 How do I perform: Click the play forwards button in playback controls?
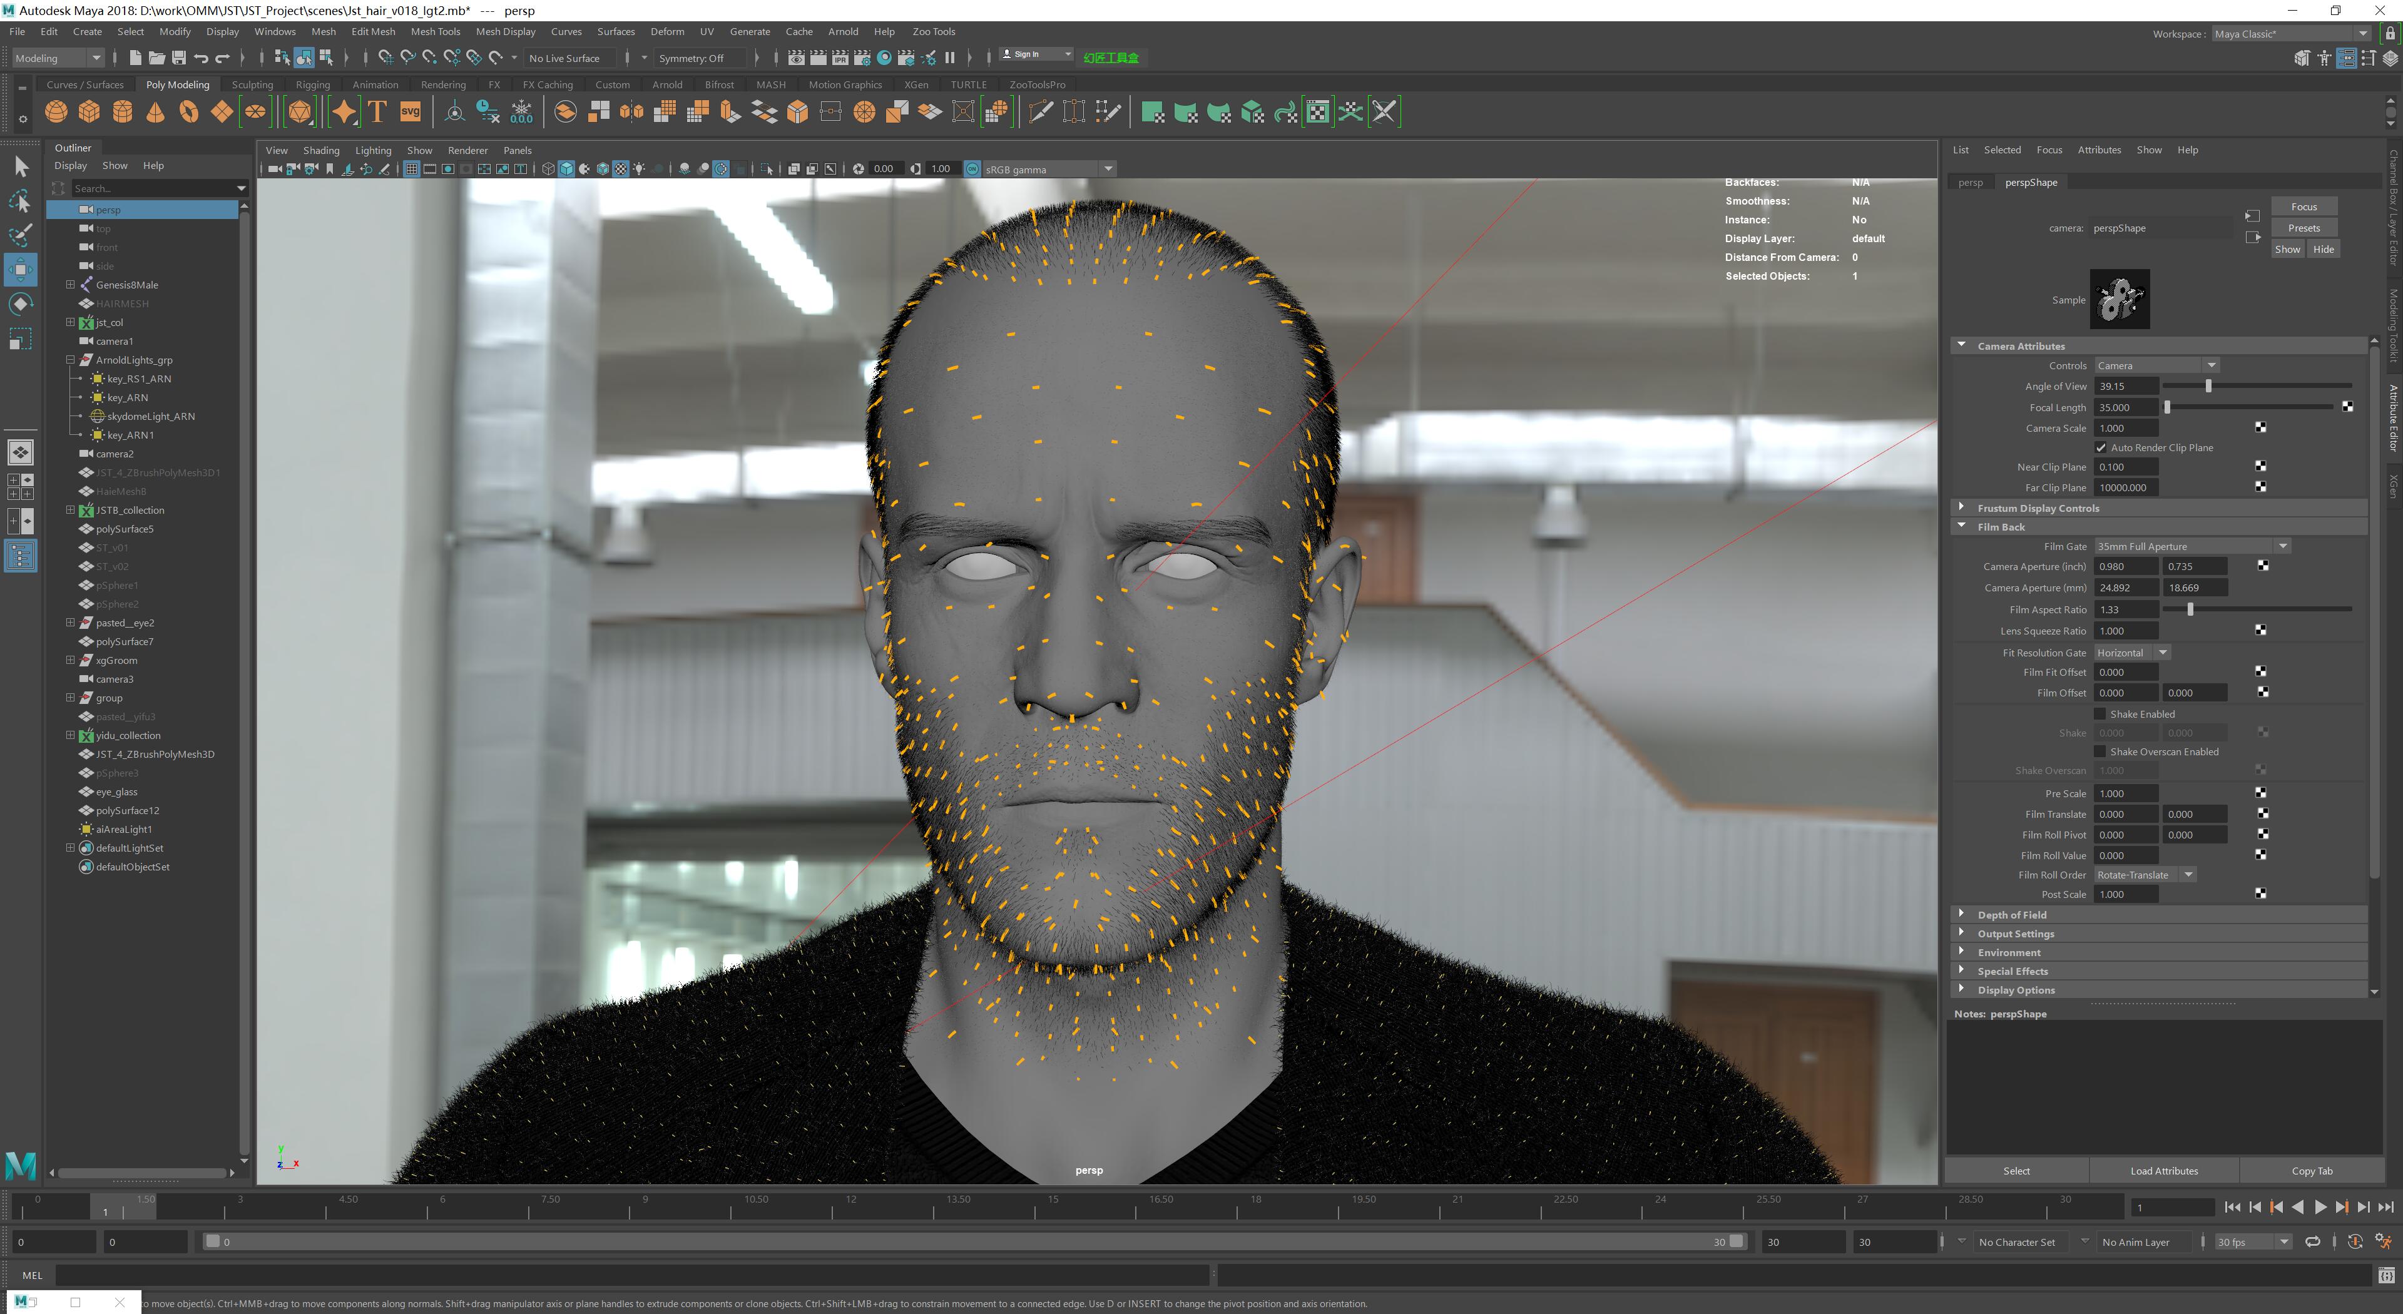coord(2320,1207)
